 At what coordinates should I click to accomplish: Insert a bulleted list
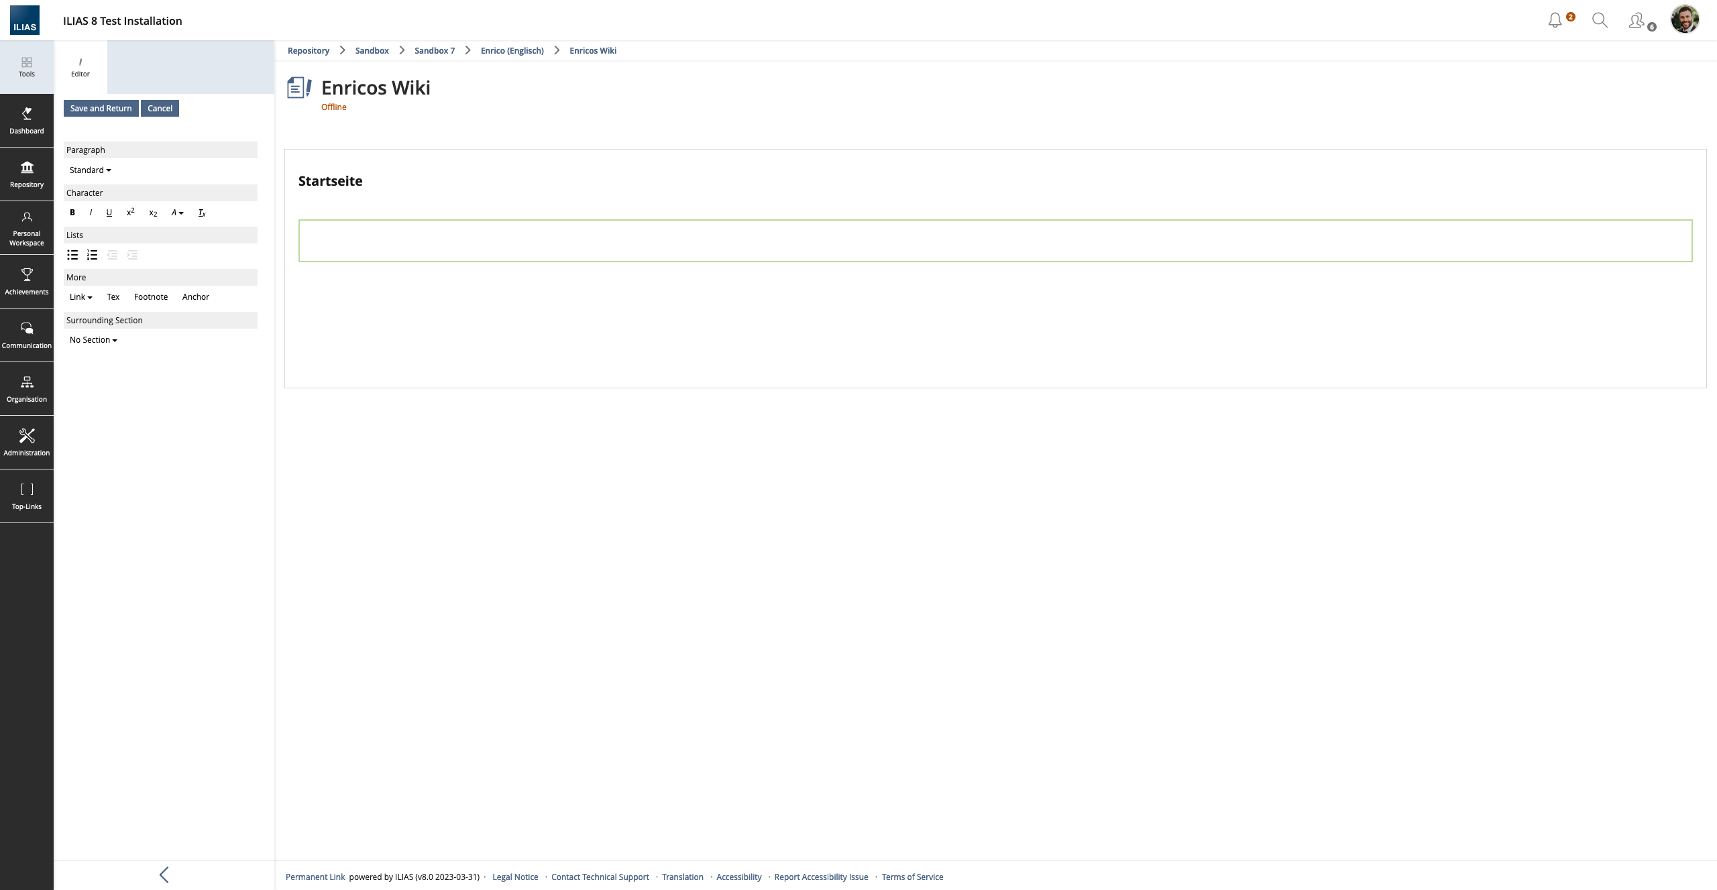pyautogui.click(x=72, y=255)
